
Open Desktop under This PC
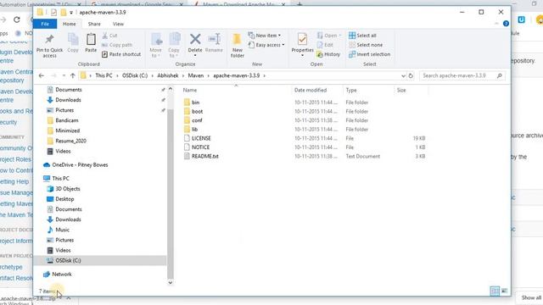pyautogui.click(x=64, y=199)
